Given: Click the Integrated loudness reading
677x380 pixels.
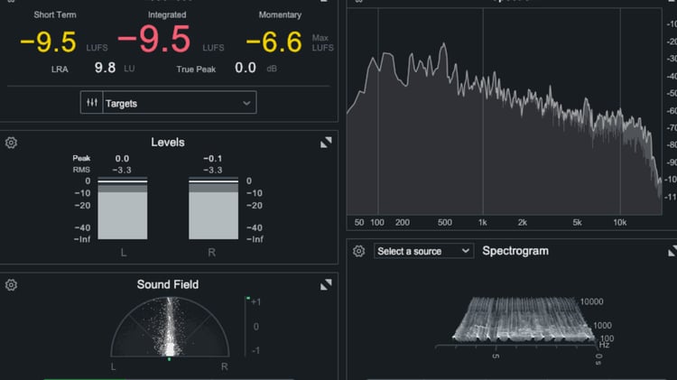Looking at the screenshot, I should pyautogui.click(x=154, y=40).
